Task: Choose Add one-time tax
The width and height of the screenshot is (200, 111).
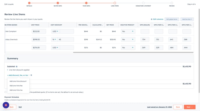Action: (x=16, y=90)
